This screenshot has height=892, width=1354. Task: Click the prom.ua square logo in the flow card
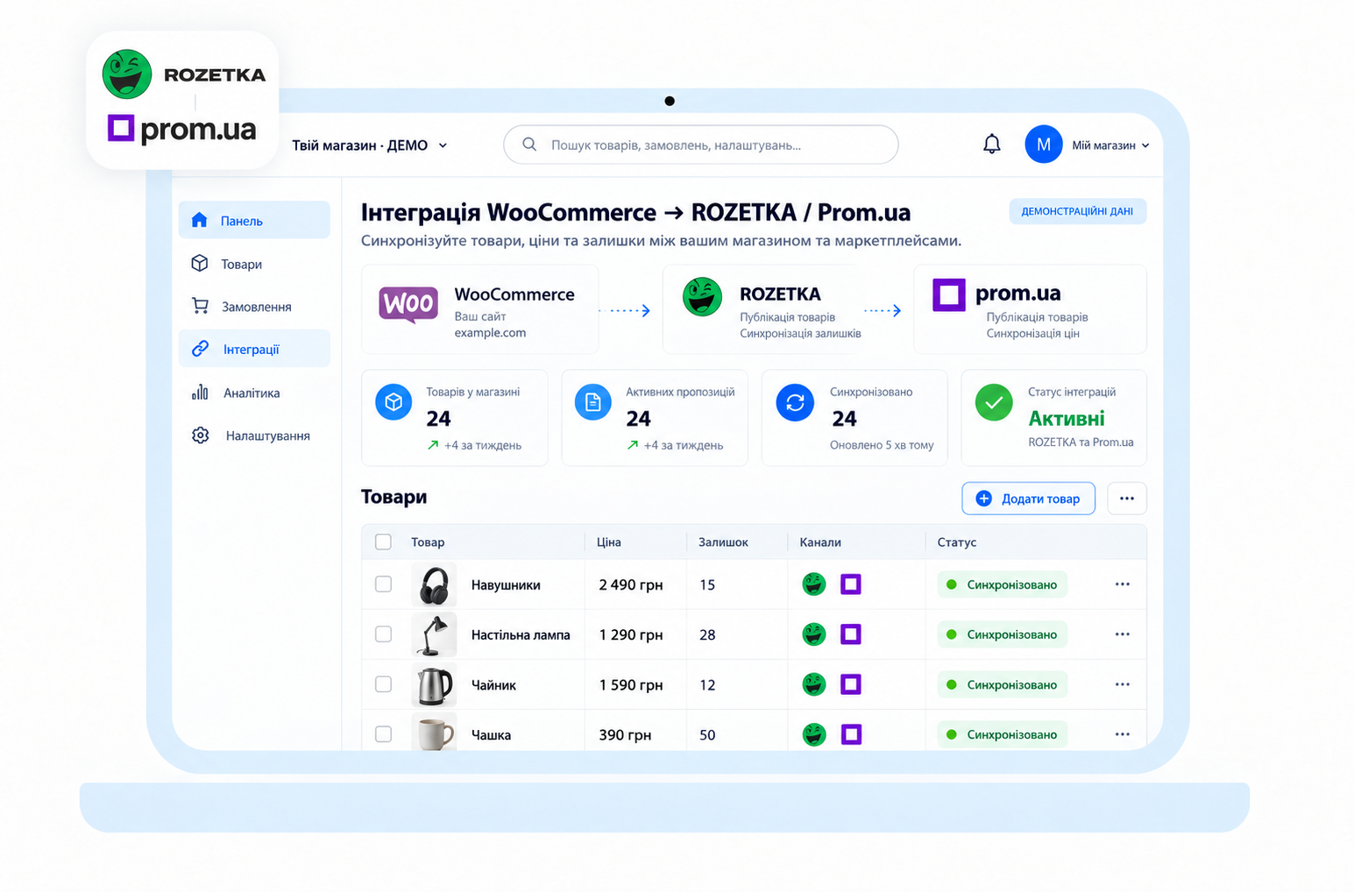[948, 295]
